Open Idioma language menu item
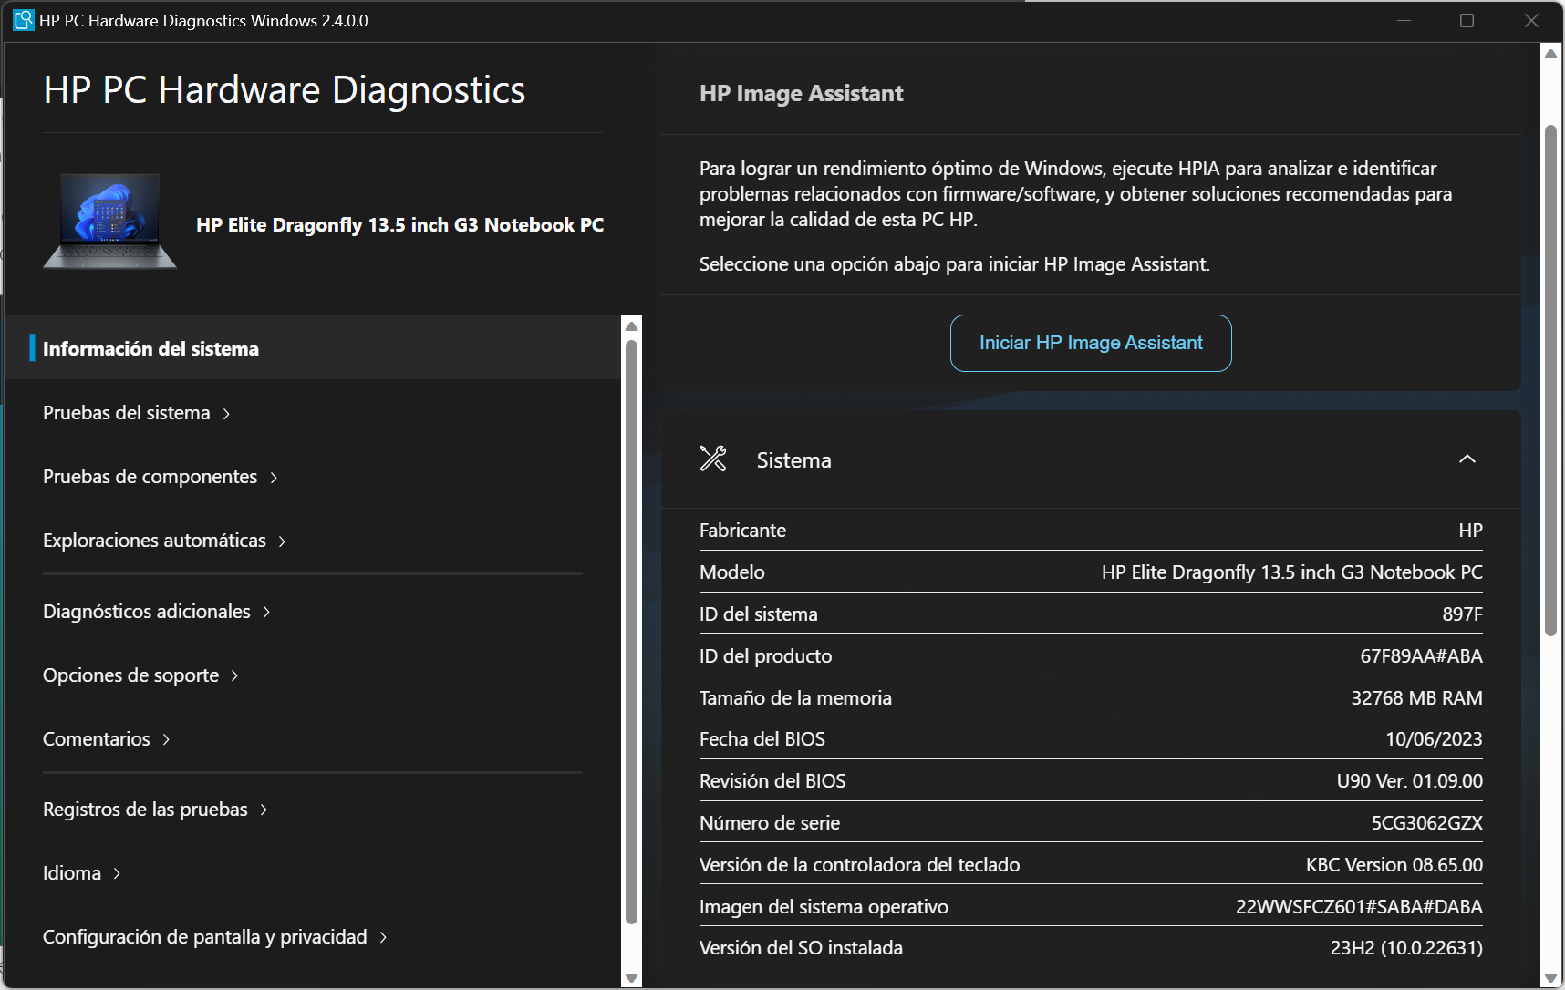The height and width of the screenshot is (990, 1565). pyautogui.click(x=72, y=873)
